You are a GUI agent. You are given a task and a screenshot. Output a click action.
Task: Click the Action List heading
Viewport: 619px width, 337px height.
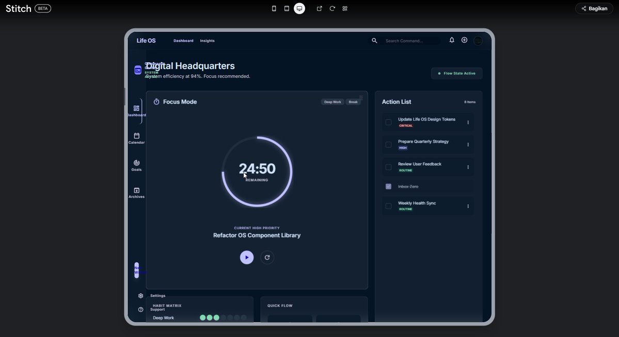396,102
